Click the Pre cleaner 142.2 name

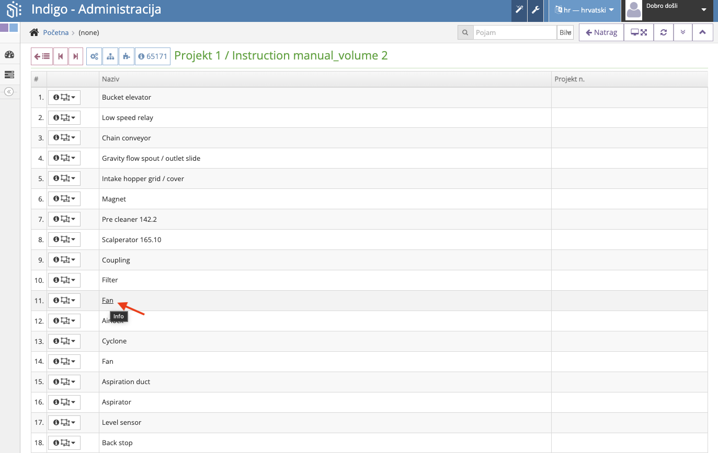(x=129, y=219)
